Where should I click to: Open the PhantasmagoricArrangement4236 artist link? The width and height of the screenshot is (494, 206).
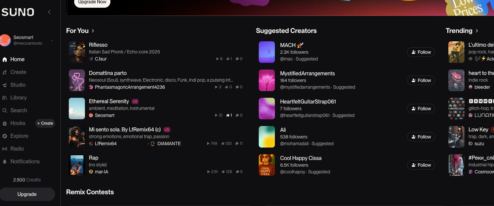[x=130, y=87]
